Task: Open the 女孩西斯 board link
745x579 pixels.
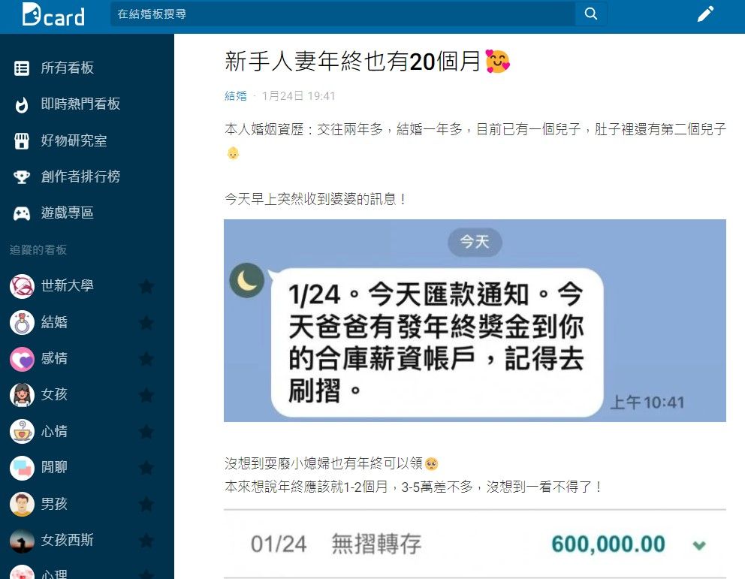Action: (x=67, y=540)
